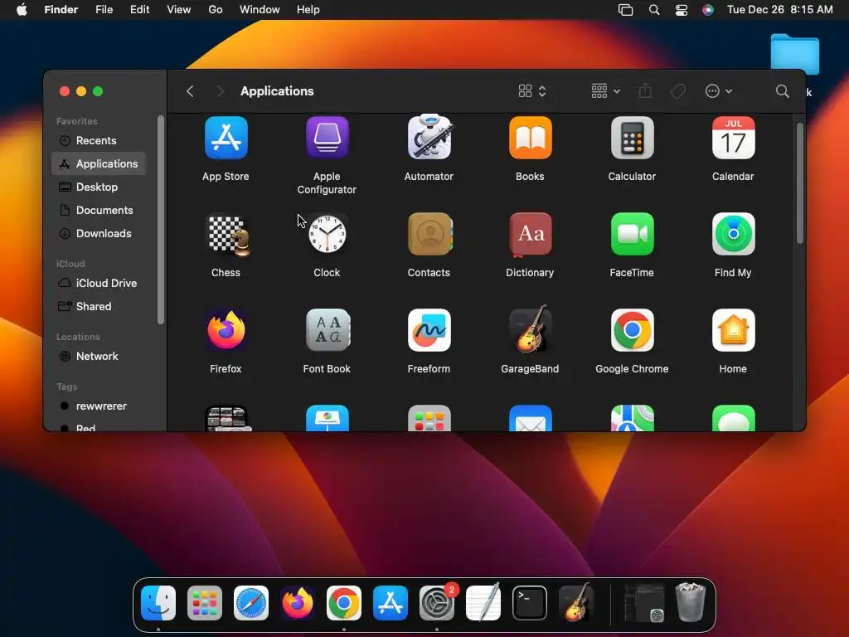This screenshot has width=849, height=637.
Task: Click the date and time in menu bar
Action: pos(779,10)
